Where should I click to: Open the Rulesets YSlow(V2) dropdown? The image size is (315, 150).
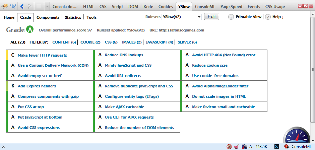coord(182,17)
